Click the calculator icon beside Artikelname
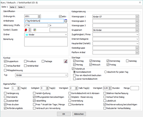Image resolution: width=143 pixels, height=117 pixels. [66, 21]
